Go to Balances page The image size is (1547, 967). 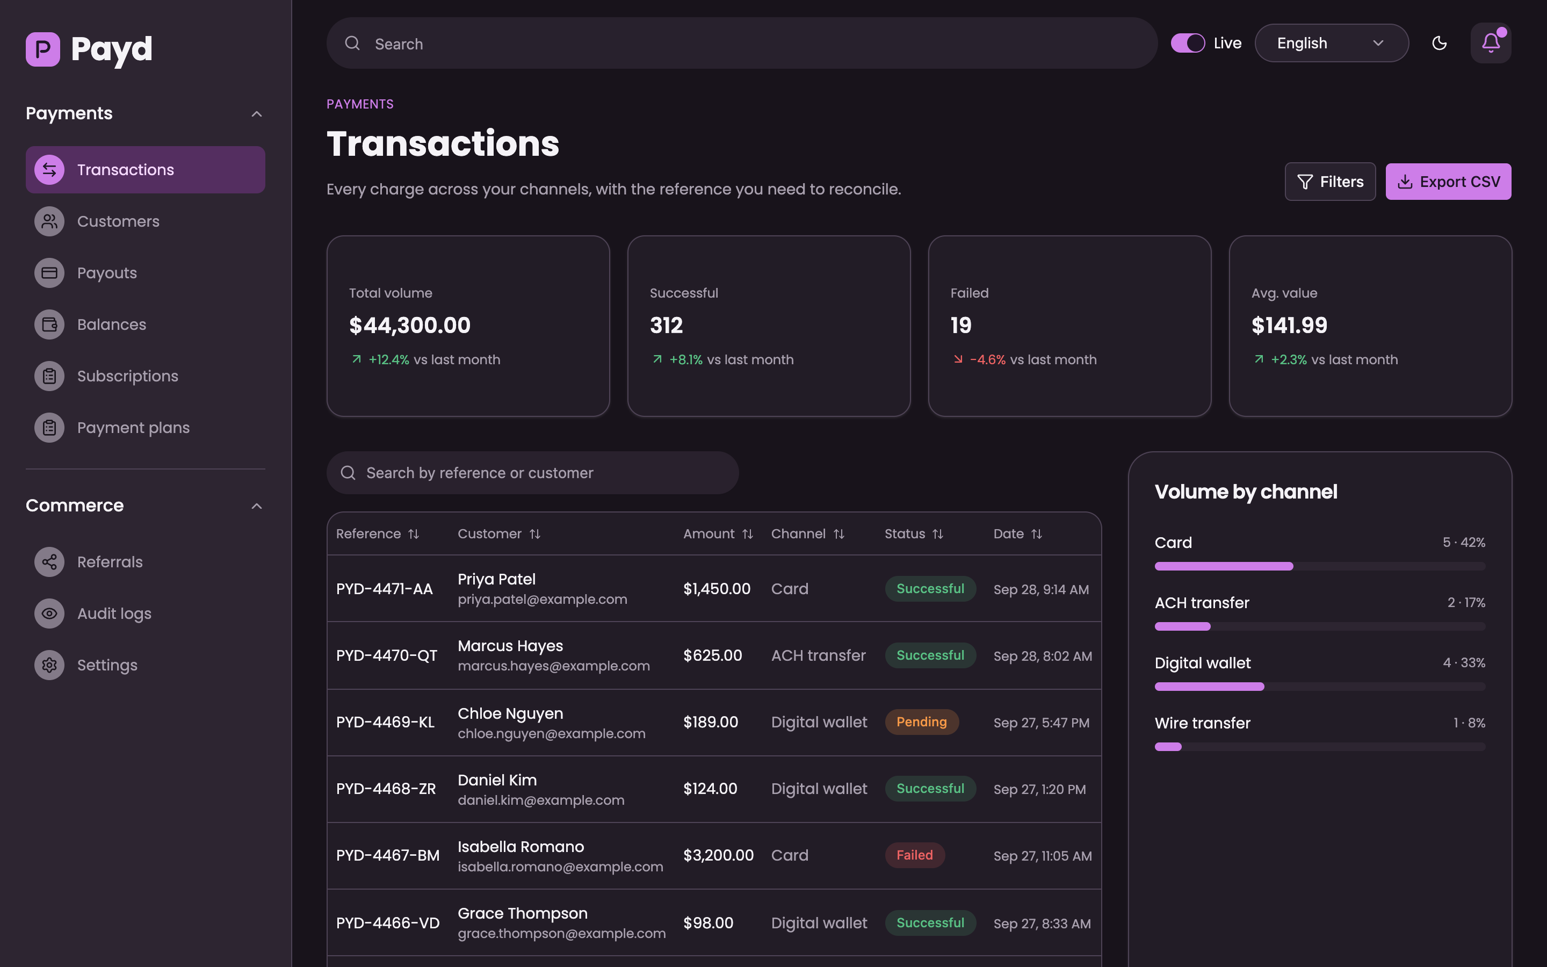[x=145, y=324]
